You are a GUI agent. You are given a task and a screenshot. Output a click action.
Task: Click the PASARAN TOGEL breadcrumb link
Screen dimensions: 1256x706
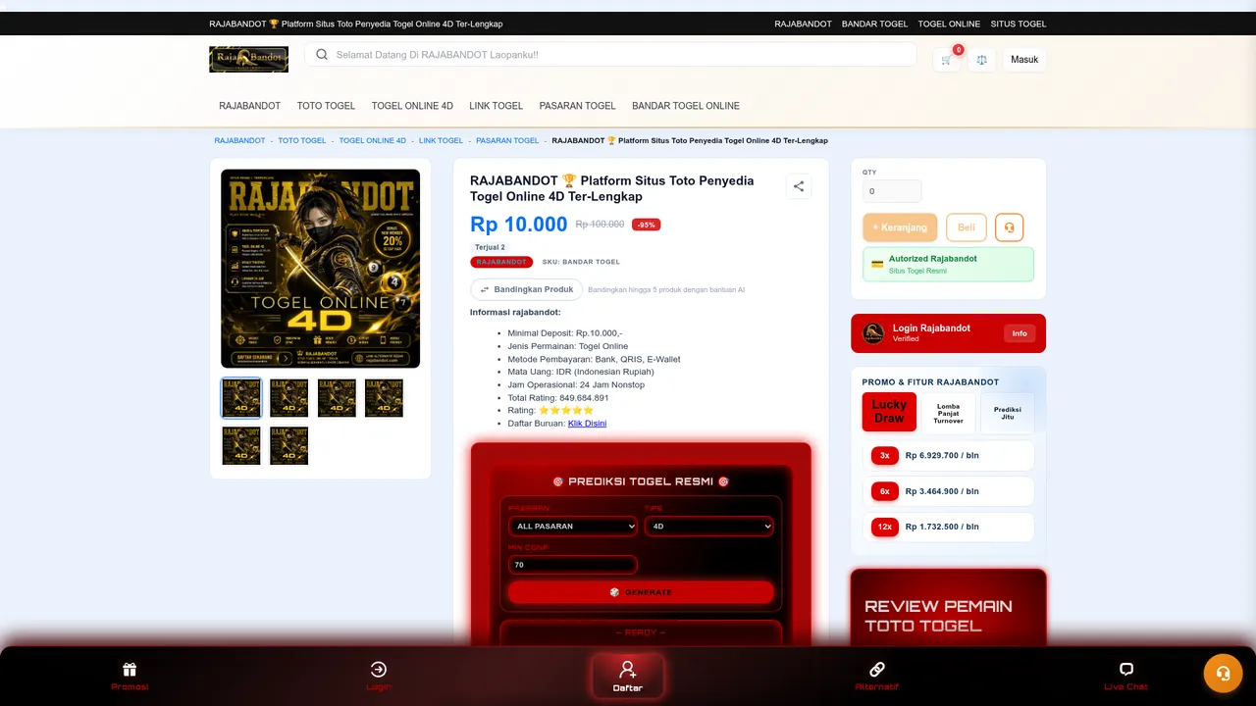(507, 140)
